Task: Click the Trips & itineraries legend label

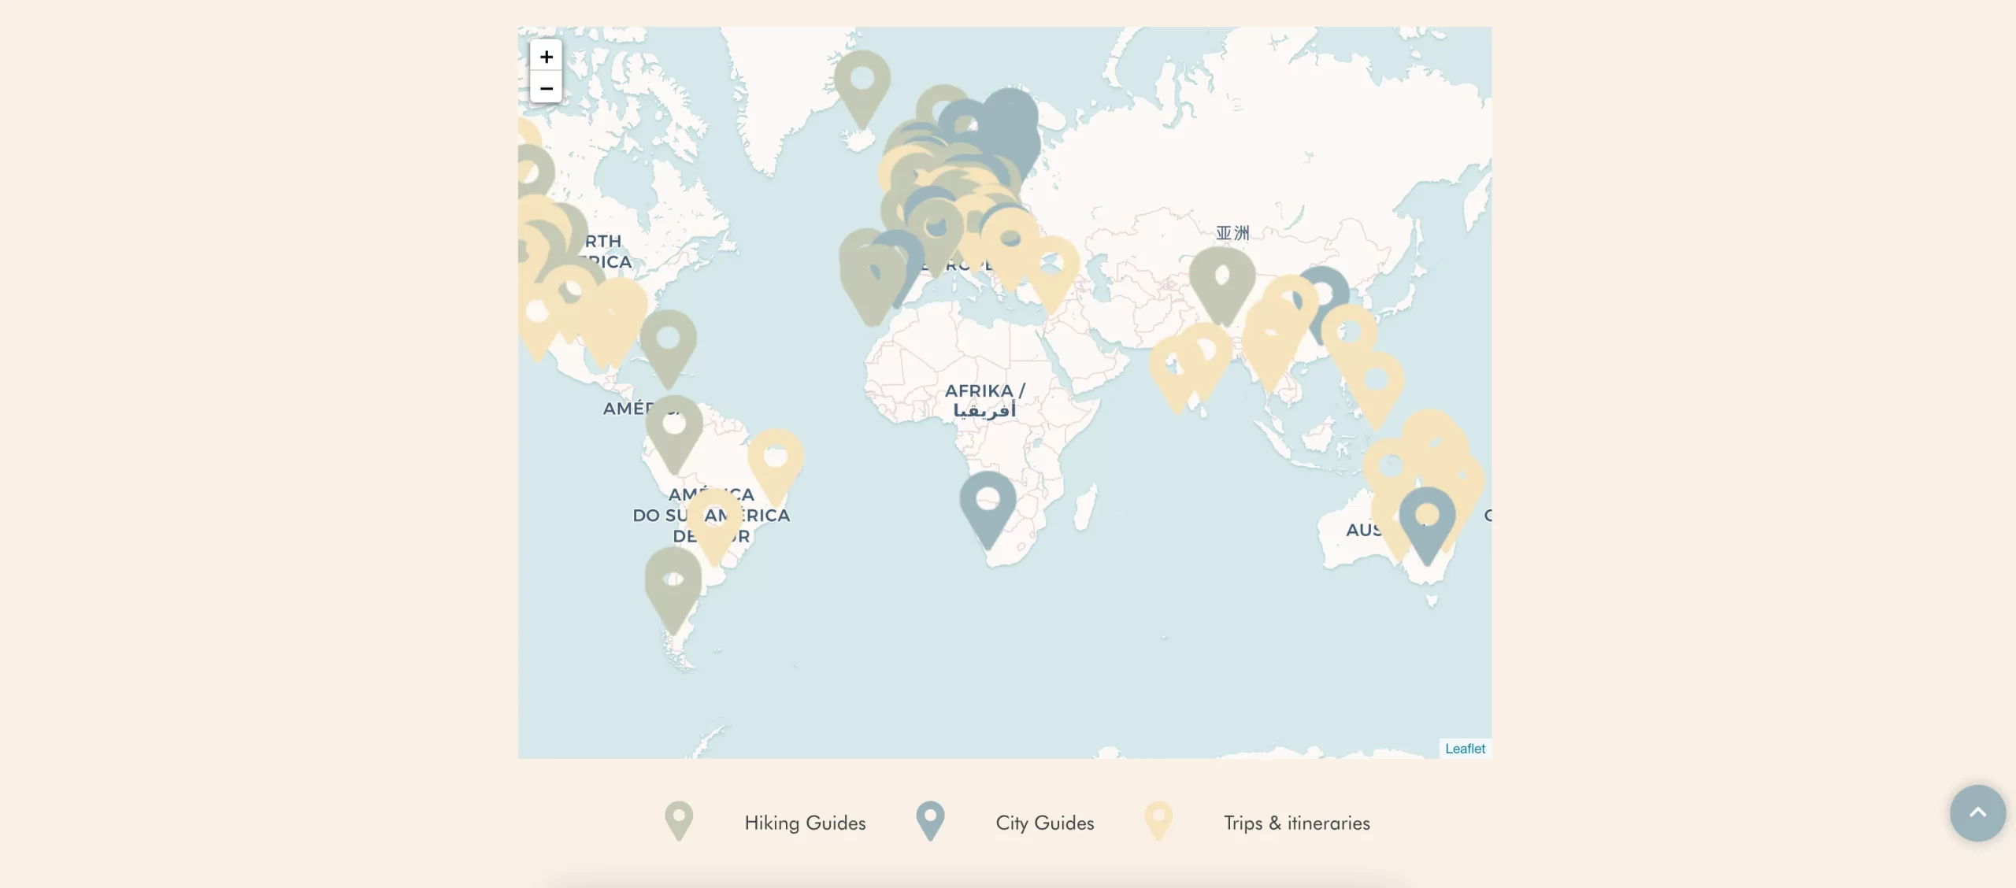Action: pos(1296,823)
